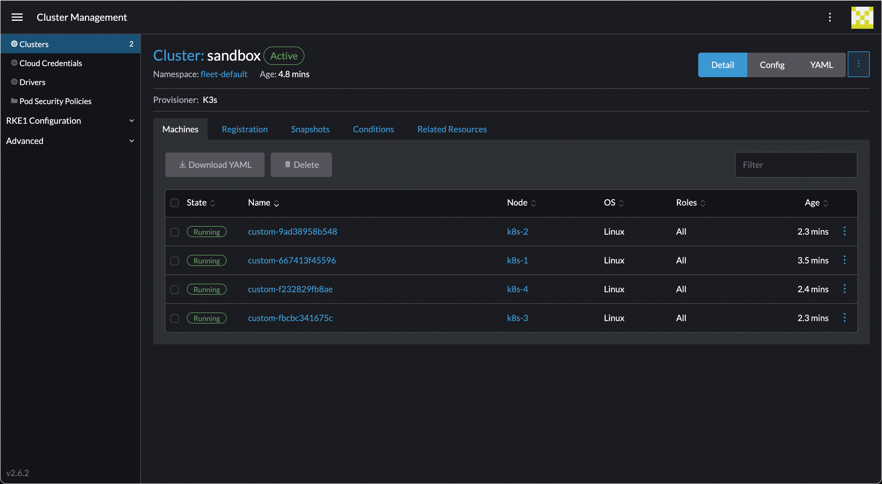882x484 pixels.
Task: Check the select-all machines checkbox
Action: (175, 203)
